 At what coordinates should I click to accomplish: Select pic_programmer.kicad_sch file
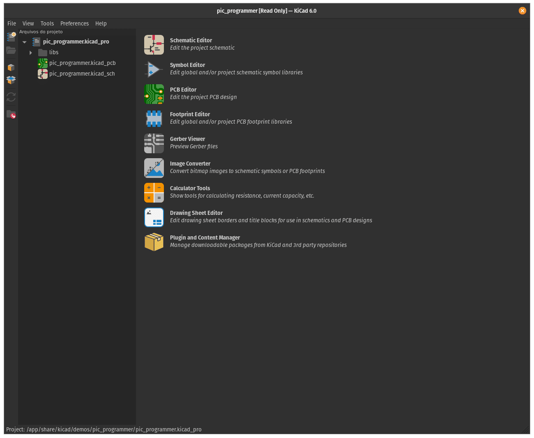click(82, 74)
